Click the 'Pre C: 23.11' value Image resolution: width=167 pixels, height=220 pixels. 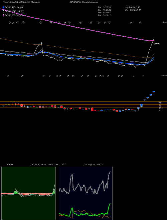(x=105, y=15)
